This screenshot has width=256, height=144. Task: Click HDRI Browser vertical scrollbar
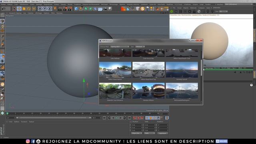201,68
